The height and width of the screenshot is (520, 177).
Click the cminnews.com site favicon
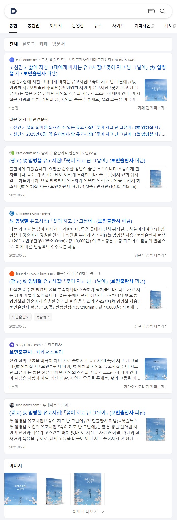[12, 213]
